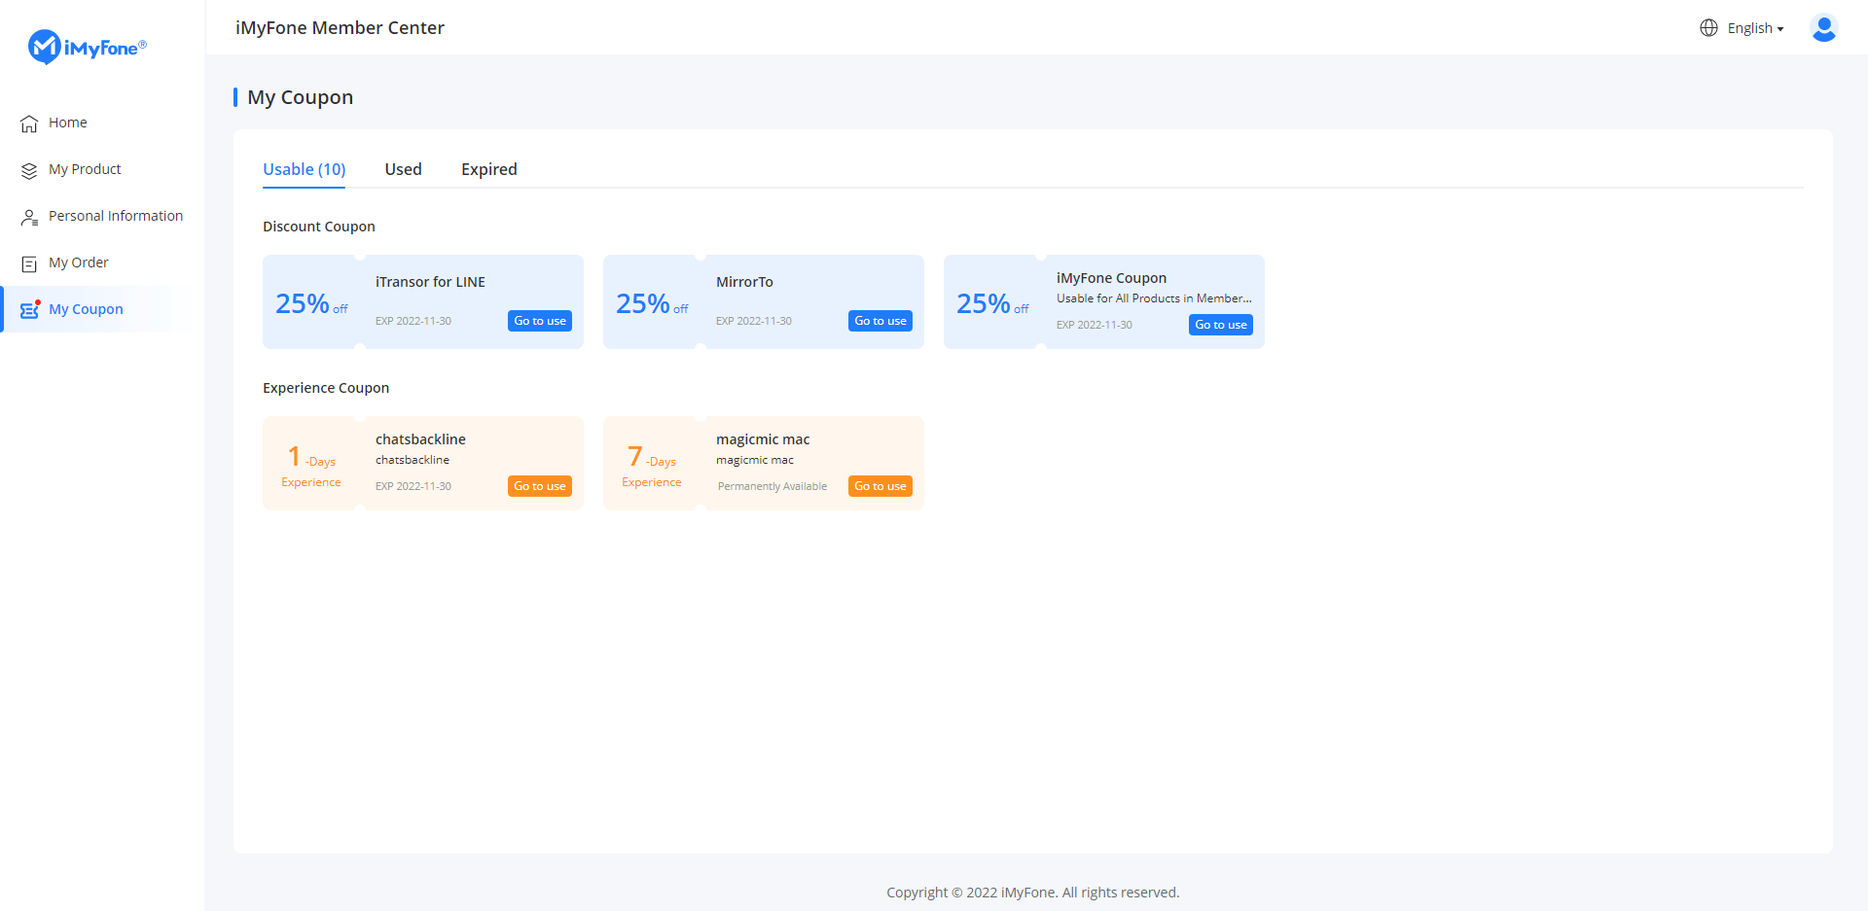1868x911 pixels.
Task: Switch to the Used tab
Action: pyautogui.click(x=403, y=169)
